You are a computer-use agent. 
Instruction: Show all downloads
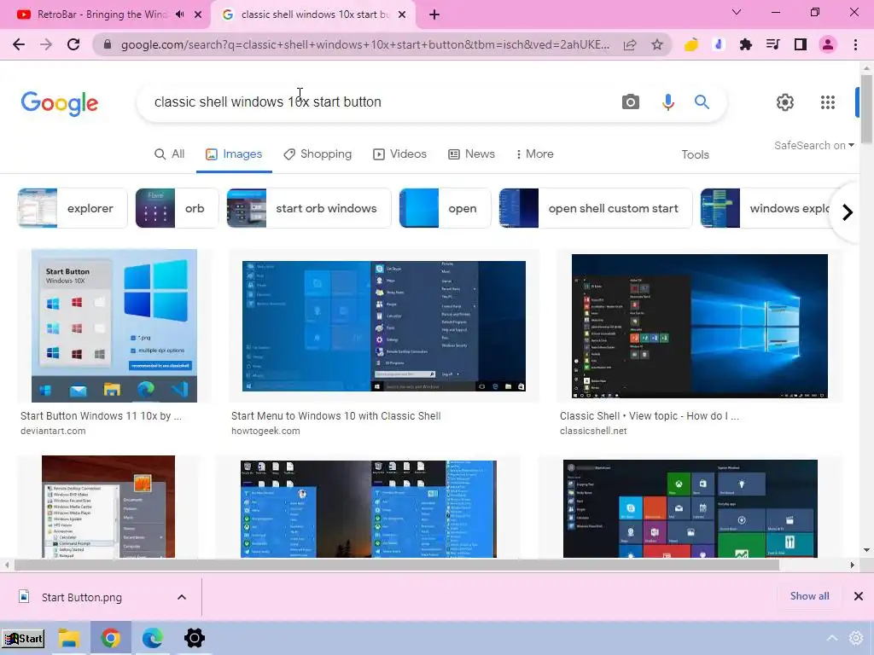809,596
